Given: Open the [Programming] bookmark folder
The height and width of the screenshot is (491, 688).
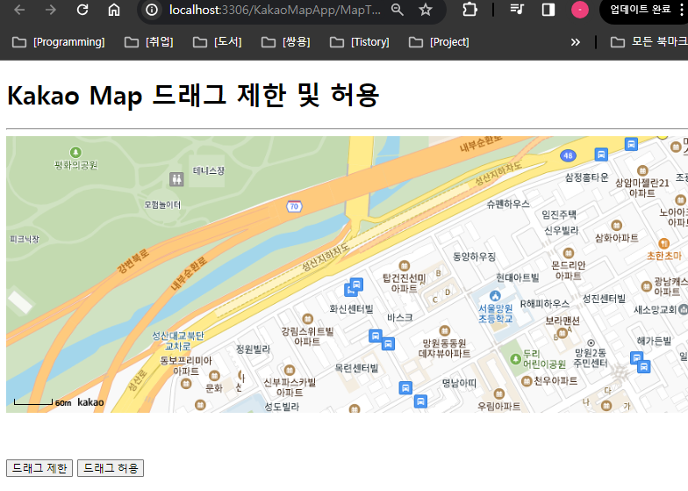Looking at the screenshot, I should pos(58,42).
